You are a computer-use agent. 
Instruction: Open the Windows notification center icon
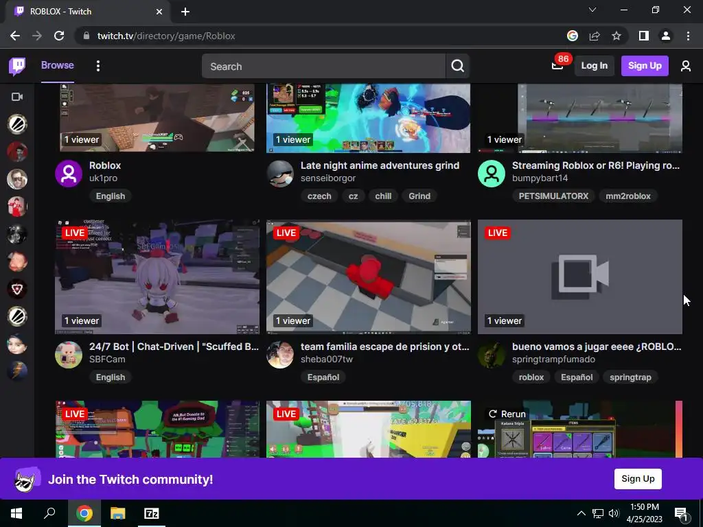682,513
